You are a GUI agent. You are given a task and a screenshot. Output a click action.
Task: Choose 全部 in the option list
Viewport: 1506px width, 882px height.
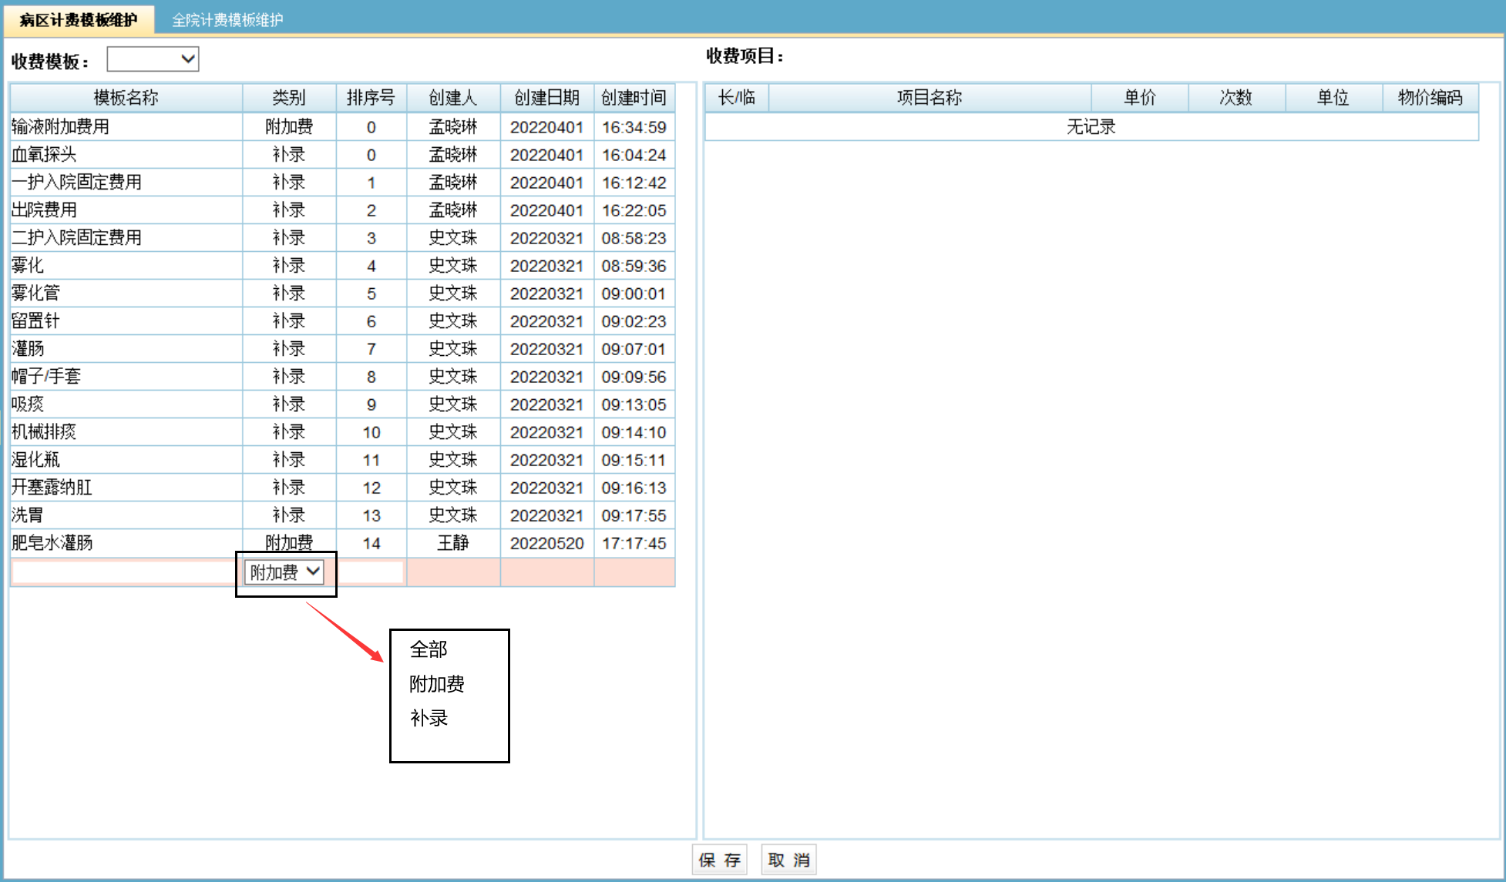(x=429, y=649)
